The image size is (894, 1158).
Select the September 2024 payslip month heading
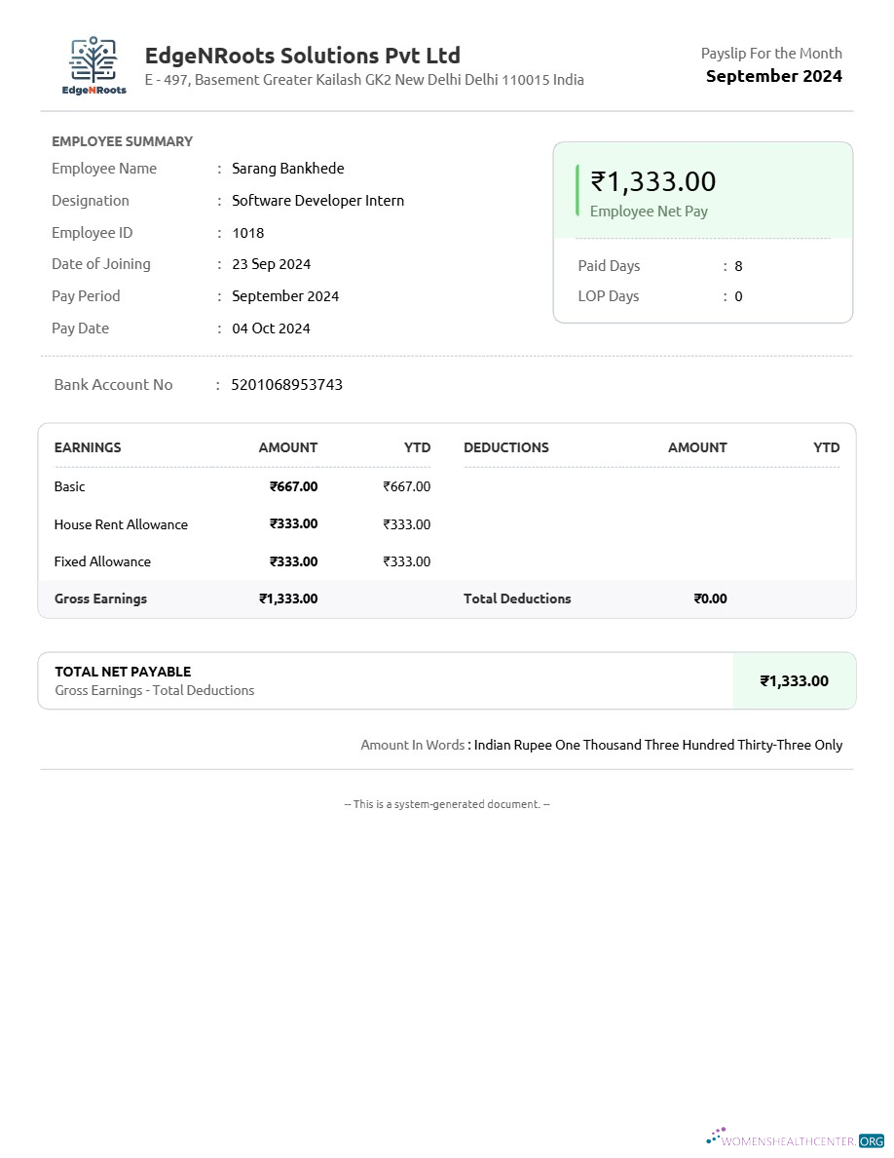774,75
